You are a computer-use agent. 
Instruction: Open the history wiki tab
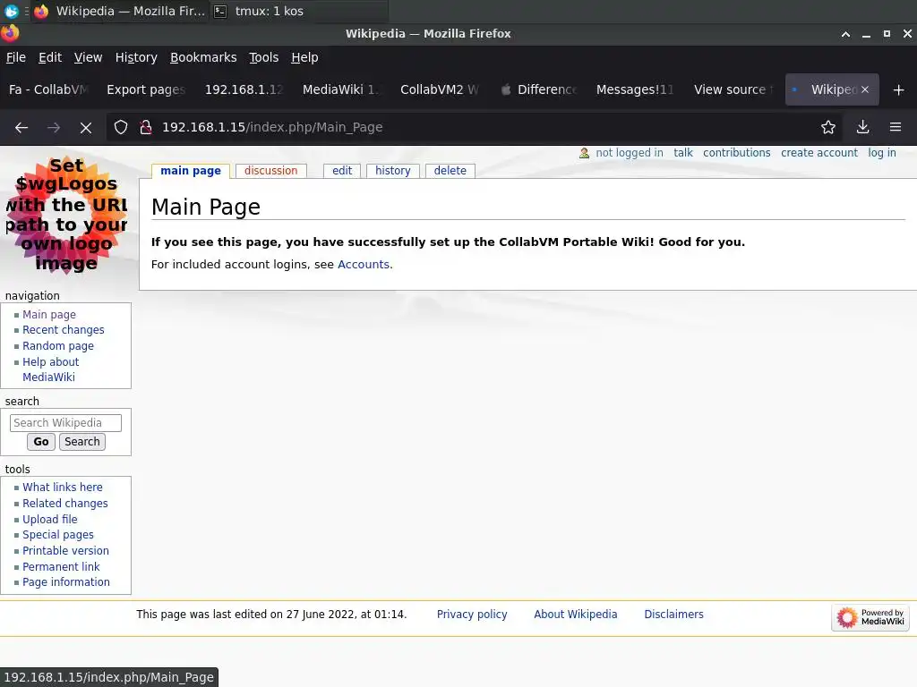click(x=393, y=171)
